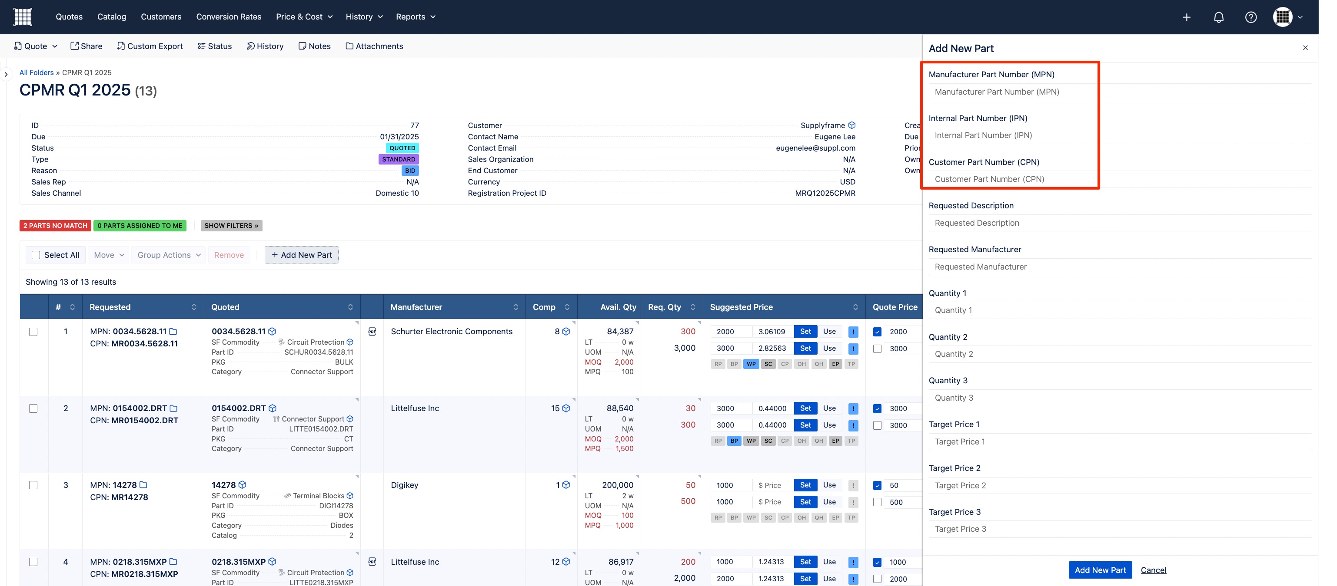Click All Folders breadcrumb link
This screenshot has height=586, width=1337.
37,72
